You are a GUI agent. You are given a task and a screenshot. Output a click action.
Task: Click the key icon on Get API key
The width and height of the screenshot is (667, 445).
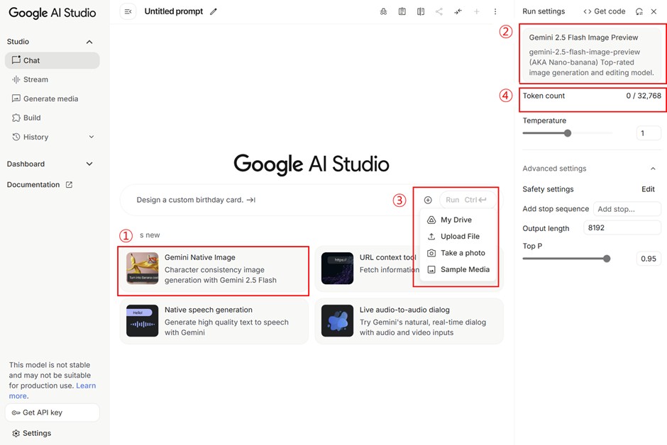coord(16,412)
